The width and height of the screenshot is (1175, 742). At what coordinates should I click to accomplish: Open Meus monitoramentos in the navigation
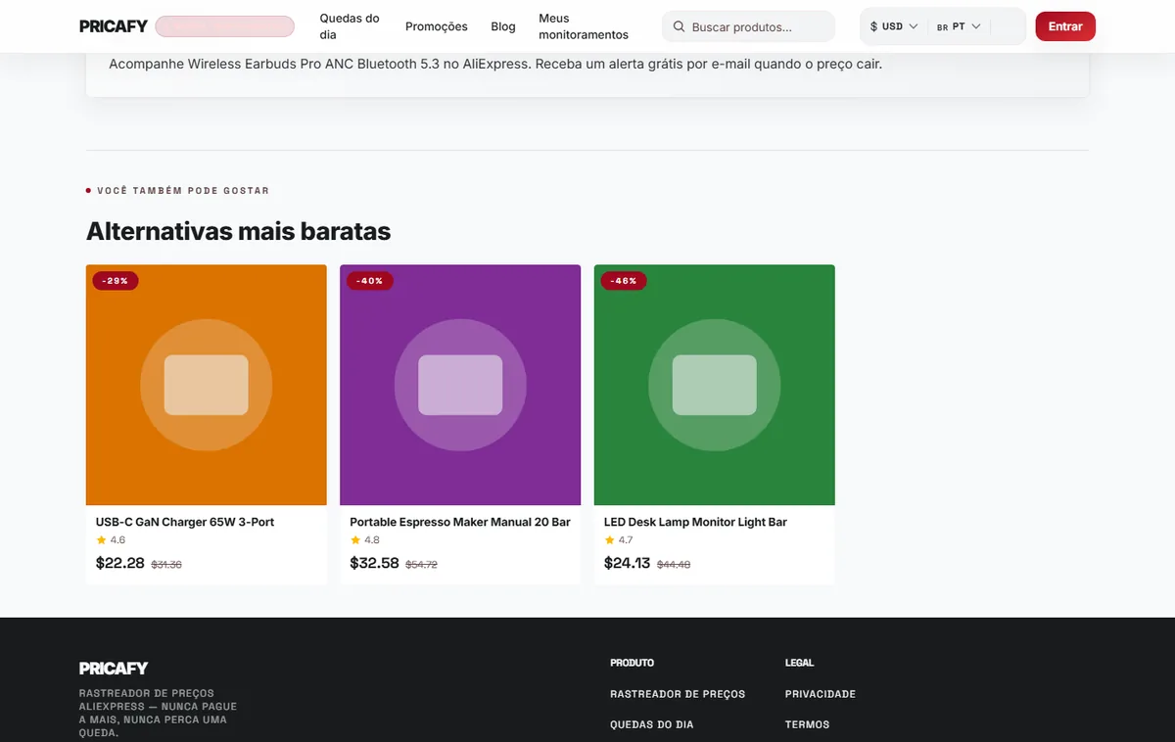(584, 26)
